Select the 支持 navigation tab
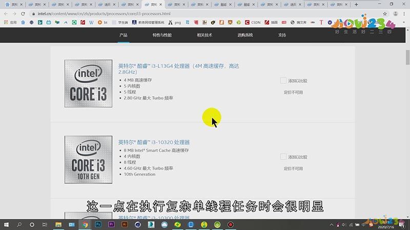 pos(282,35)
